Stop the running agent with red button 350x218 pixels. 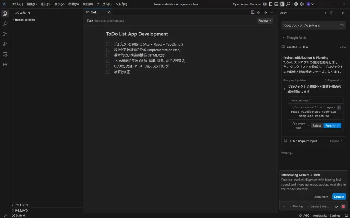pyautogui.click(x=343, y=207)
